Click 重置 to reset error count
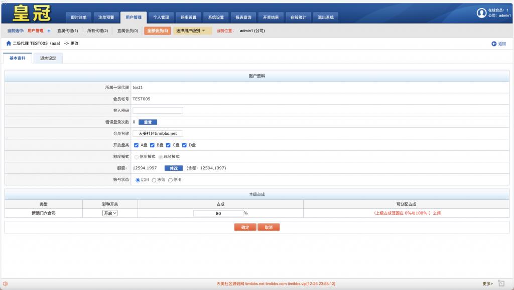Screen dimensions: 514x290 (x=148, y=122)
